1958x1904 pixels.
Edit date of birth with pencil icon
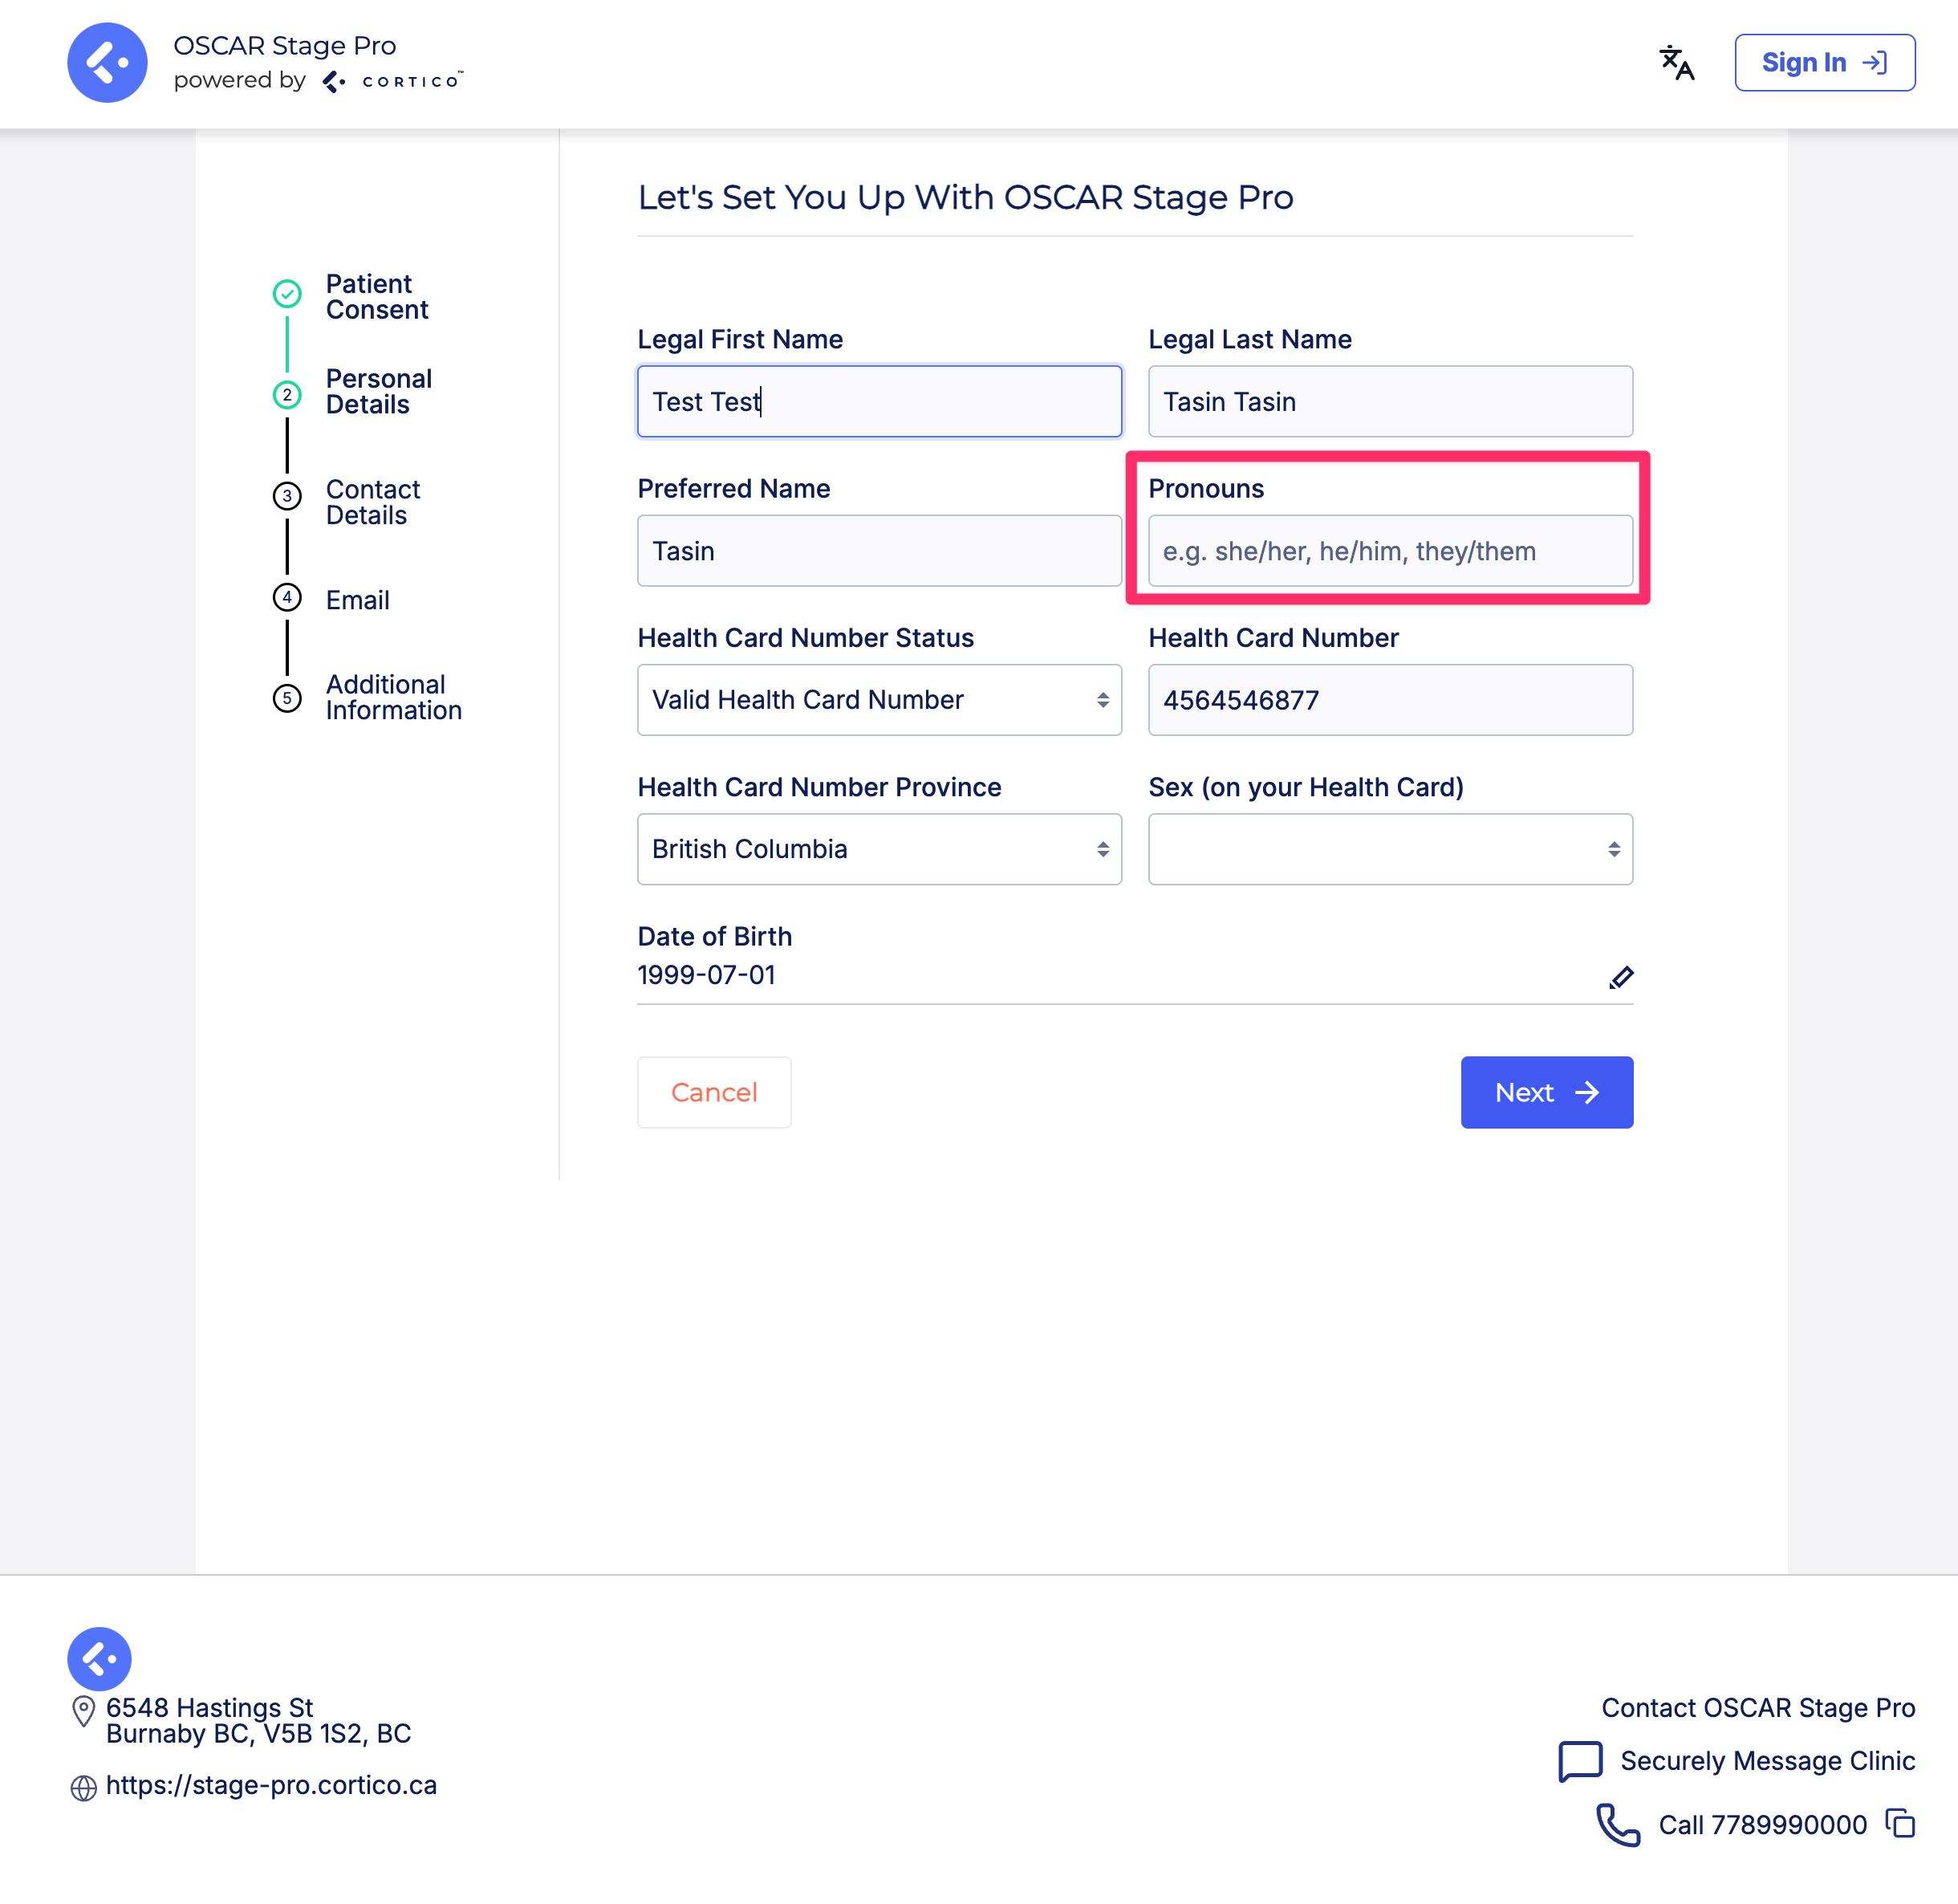click(1620, 977)
